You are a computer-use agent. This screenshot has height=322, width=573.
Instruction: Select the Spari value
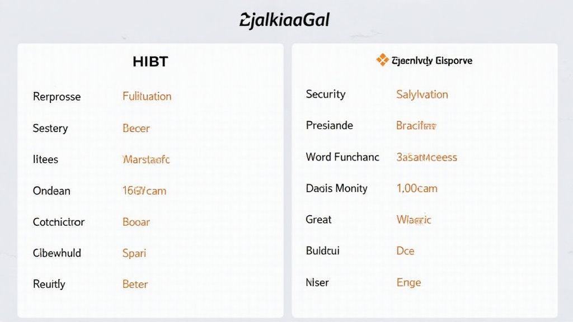pos(134,253)
